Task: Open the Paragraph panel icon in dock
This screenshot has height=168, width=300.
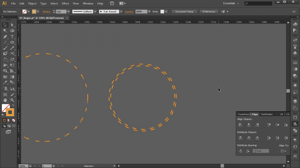Action: click(295, 140)
